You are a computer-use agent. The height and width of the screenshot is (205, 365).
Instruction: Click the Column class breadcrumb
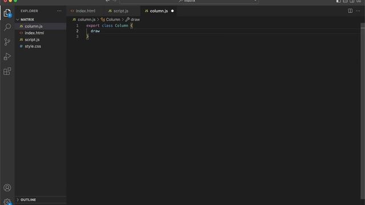[111, 19]
